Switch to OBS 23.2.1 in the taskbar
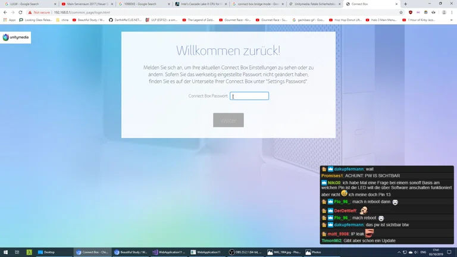 point(245,252)
